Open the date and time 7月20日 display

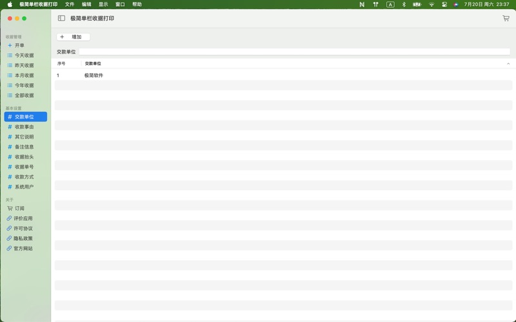486,5
